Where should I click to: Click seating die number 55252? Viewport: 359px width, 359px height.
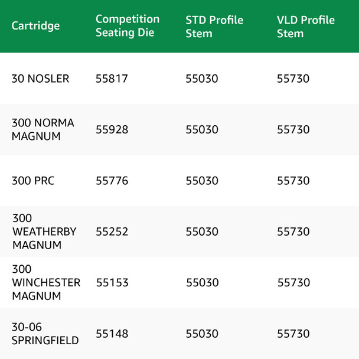[112, 232]
